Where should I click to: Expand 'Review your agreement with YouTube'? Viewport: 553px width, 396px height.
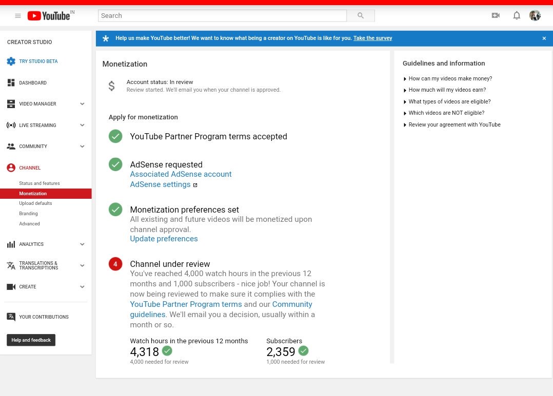(x=452, y=124)
